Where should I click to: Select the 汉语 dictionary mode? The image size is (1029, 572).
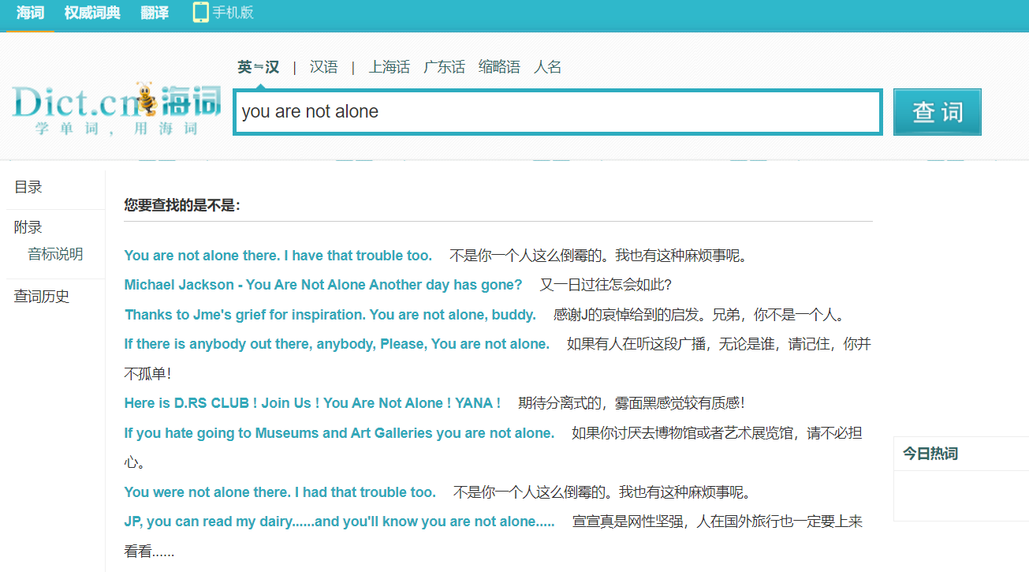pos(323,67)
